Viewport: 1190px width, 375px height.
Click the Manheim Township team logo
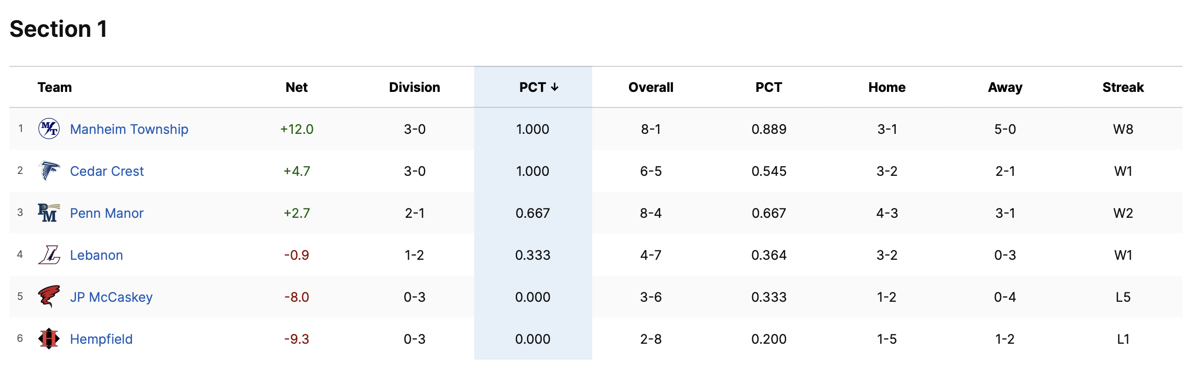(x=49, y=129)
